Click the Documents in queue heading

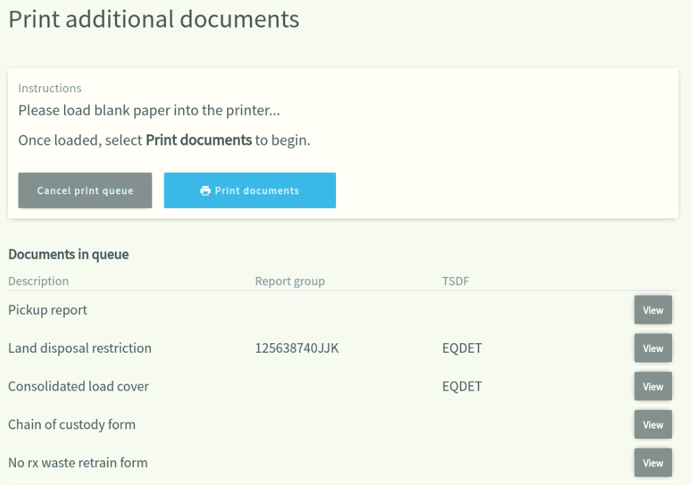point(68,254)
